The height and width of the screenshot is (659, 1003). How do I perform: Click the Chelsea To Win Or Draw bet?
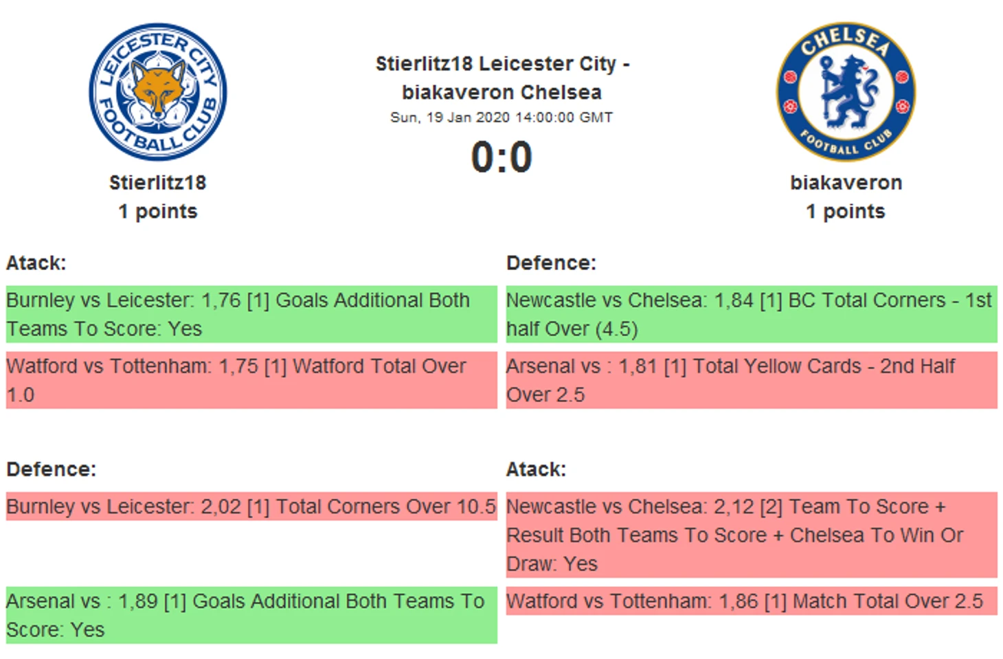(752, 535)
